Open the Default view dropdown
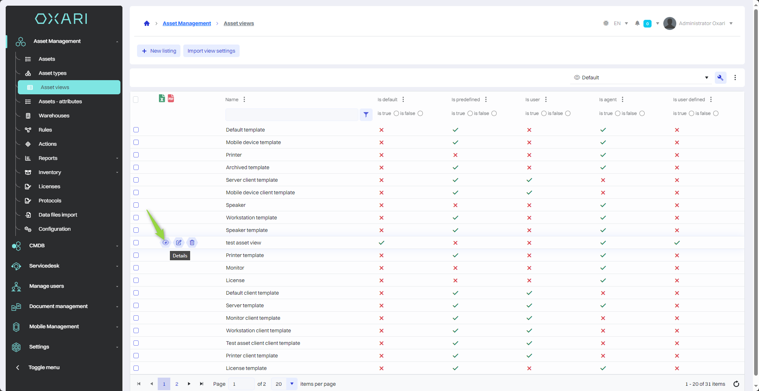This screenshot has height=391, width=759. [x=641, y=78]
